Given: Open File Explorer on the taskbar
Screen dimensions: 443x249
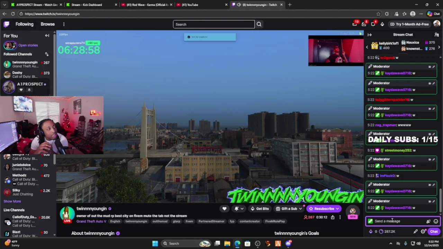Looking at the screenshot, I should pos(227,243).
